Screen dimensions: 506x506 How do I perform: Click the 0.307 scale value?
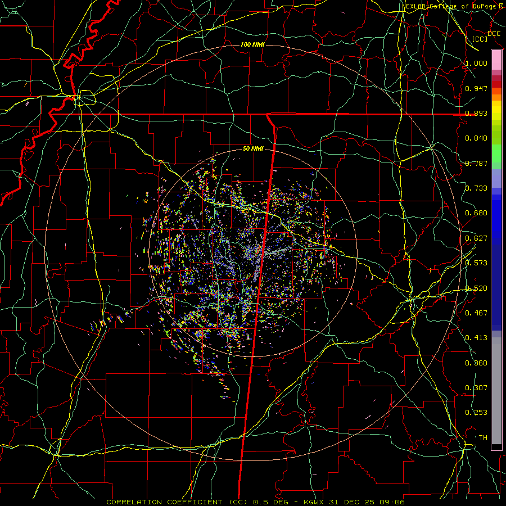click(x=476, y=388)
